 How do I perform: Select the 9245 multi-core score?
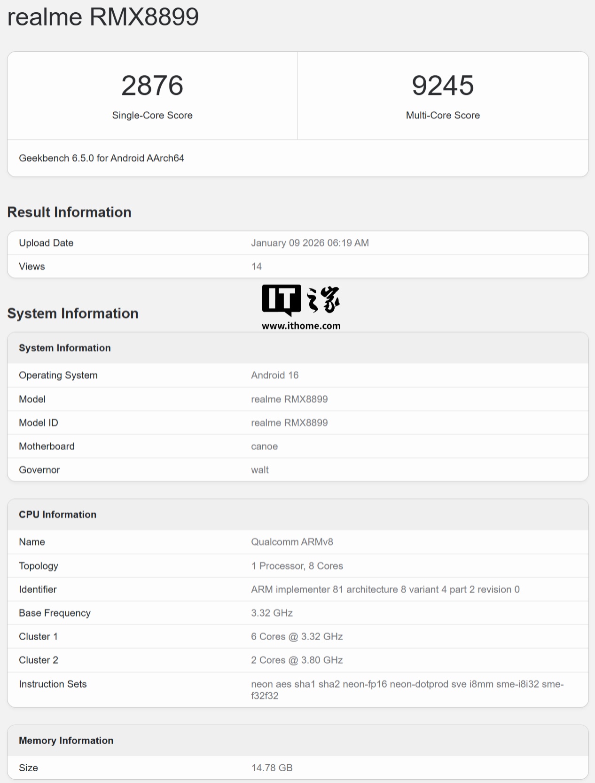(443, 86)
